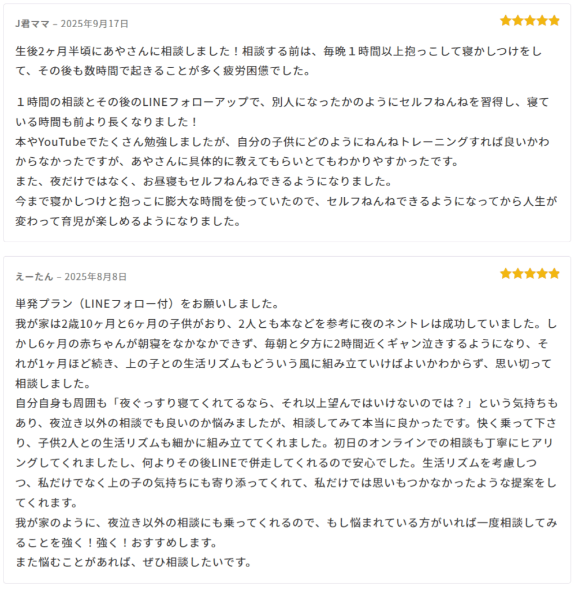Click the last star in えーたん's review
This screenshot has width=578, height=592.
(x=554, y=273)
